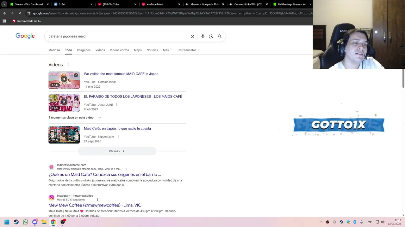This screenshot has width=405, height=227.
Task: Select the Videos cortos filter
Action: 119,50
